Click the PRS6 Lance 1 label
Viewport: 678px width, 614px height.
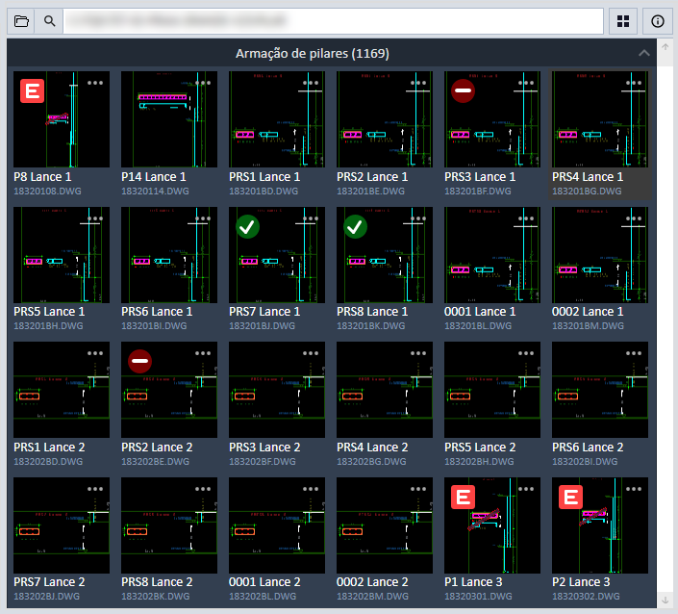(157, 312)
